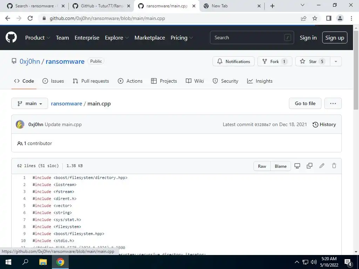Screen dimensions: 359x269
Task: Open Windows Start menu
Action: point(8,262)
